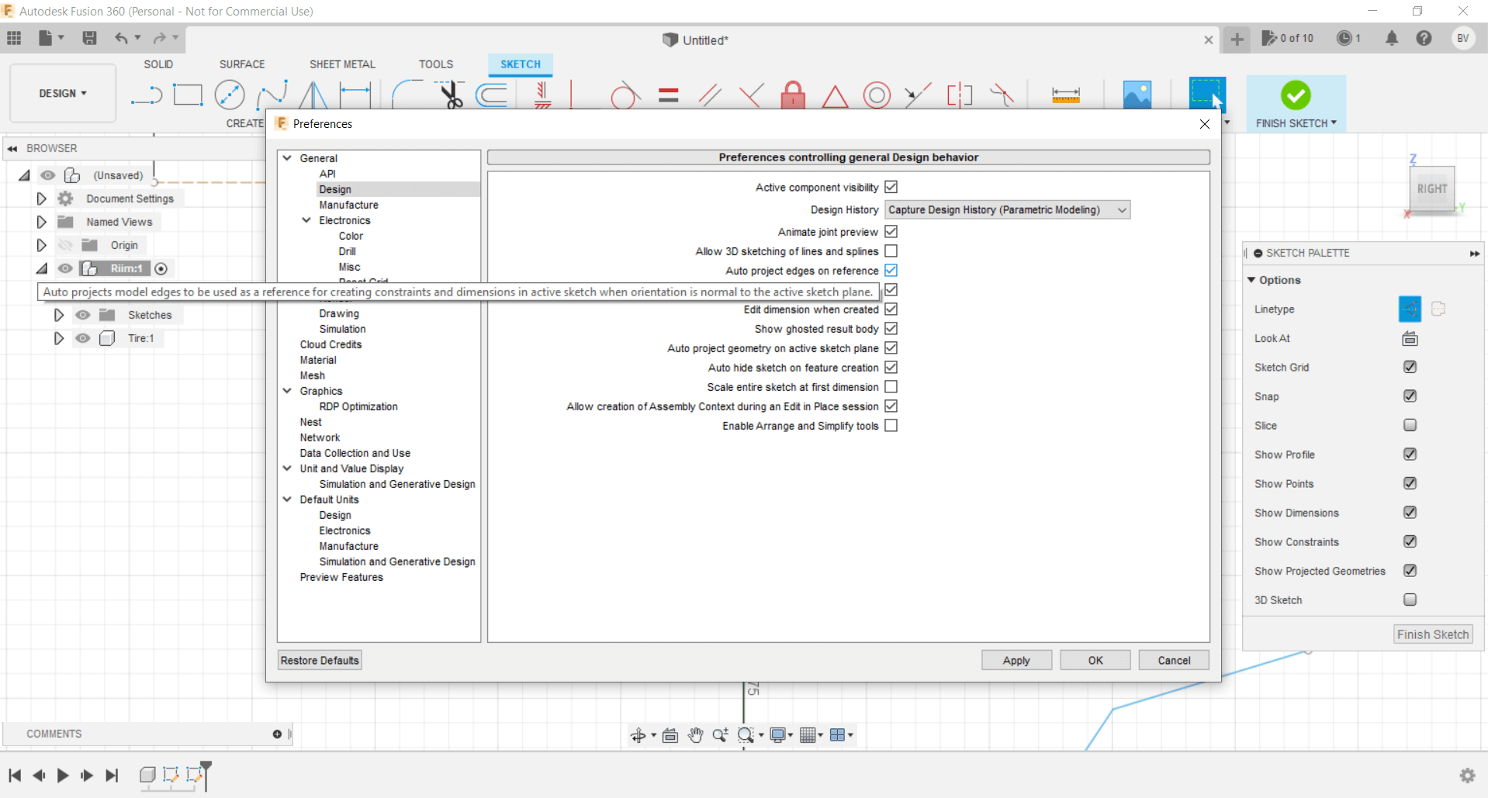Screen dimensions: 1488x798
Task: Select Manufacture under General preferences
Action: [x=349, y=205]
